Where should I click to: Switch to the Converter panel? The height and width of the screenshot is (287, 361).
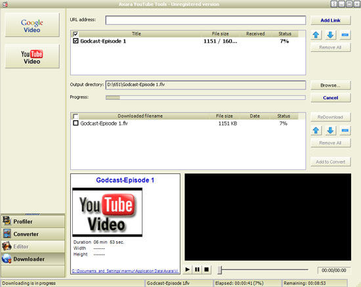[x=33, y=234]
